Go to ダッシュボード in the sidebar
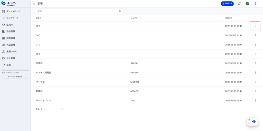The height and width of the screenshot is (131, 263). coord(13,11)
